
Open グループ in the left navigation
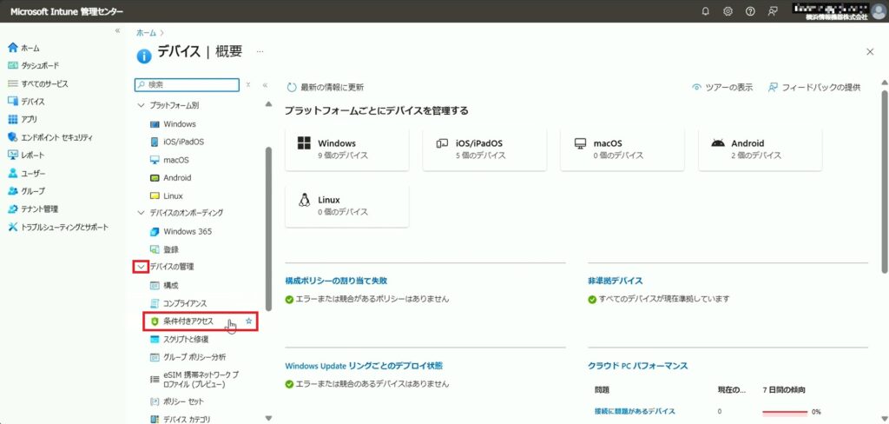(26, 191)
